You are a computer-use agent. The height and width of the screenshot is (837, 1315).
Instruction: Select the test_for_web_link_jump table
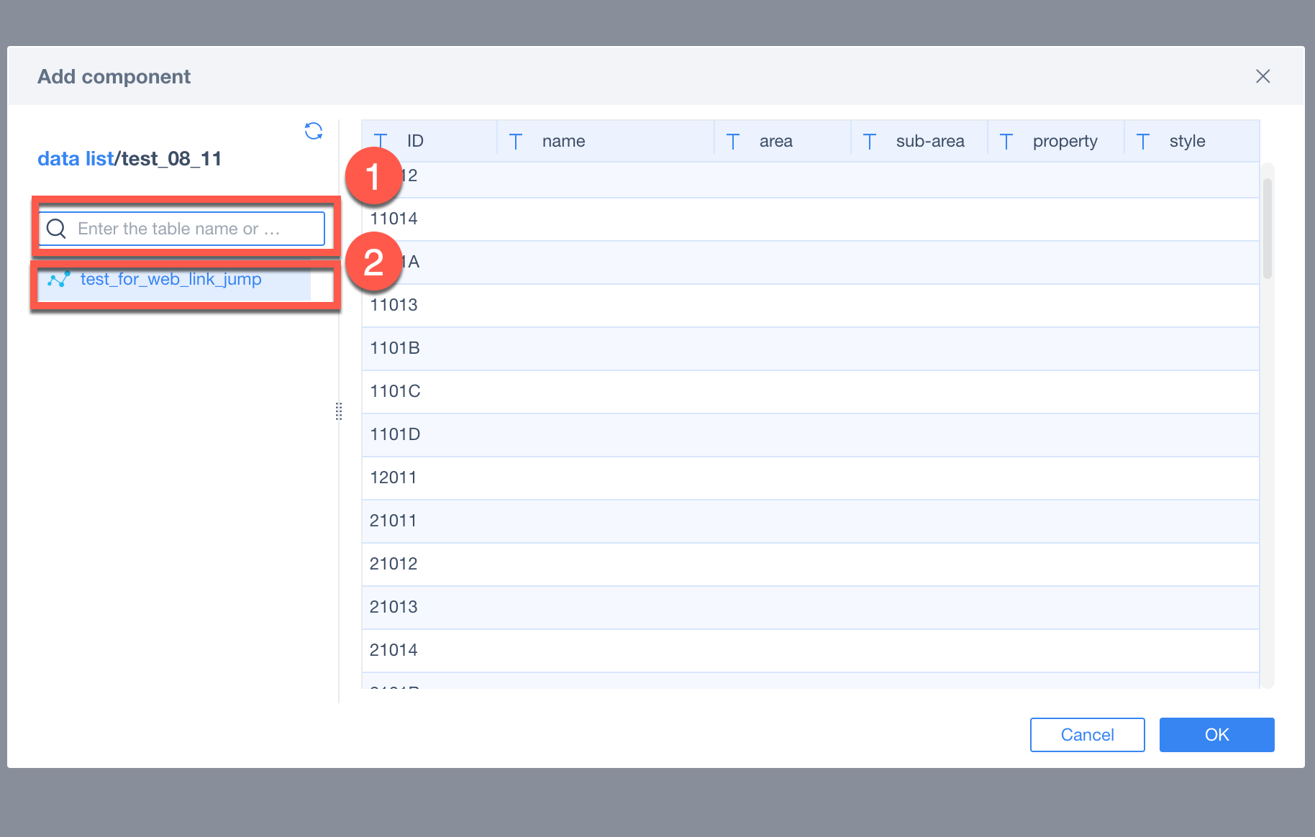[x=174, y=279]
